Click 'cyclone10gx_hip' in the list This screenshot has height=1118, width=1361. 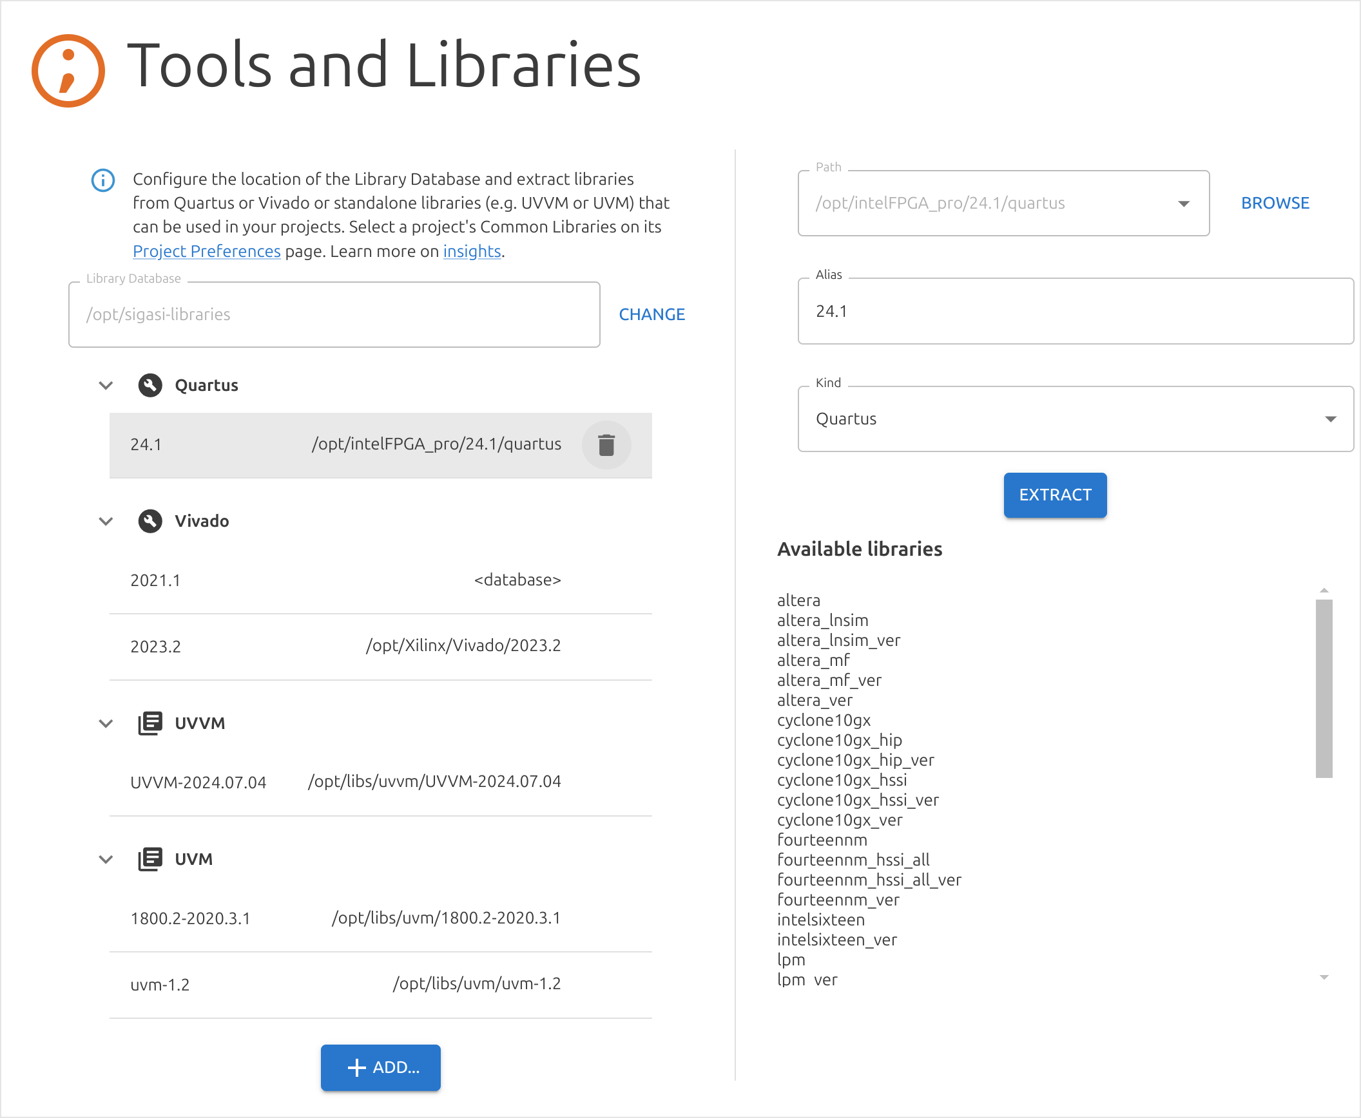839,740
